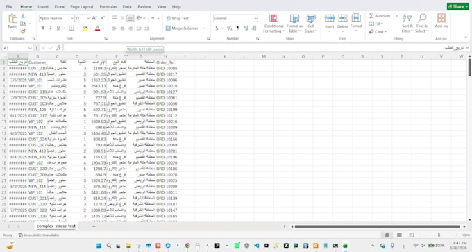472x252 pixels.
Task: Click the Middle Align icon
Action: pos(122,18)
